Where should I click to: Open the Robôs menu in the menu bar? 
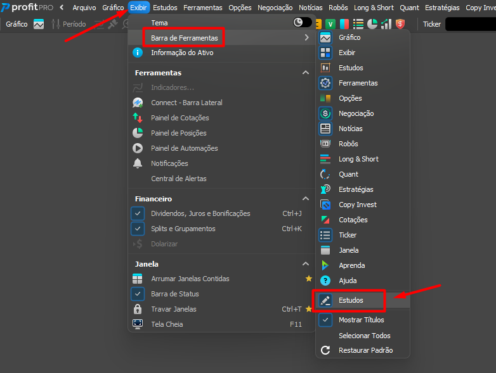pyautogui.click(x=338, y=8)
